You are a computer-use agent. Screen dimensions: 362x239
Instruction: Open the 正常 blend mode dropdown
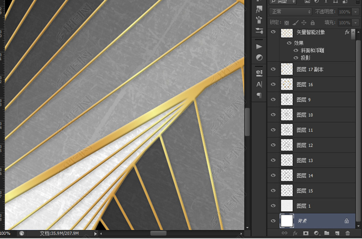coord(291,12)
